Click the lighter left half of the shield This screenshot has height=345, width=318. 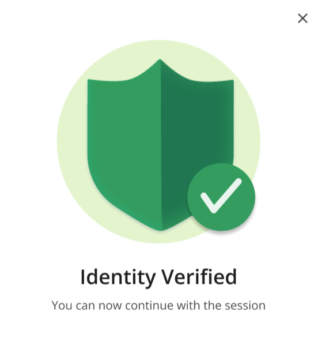tap(124, 145)
